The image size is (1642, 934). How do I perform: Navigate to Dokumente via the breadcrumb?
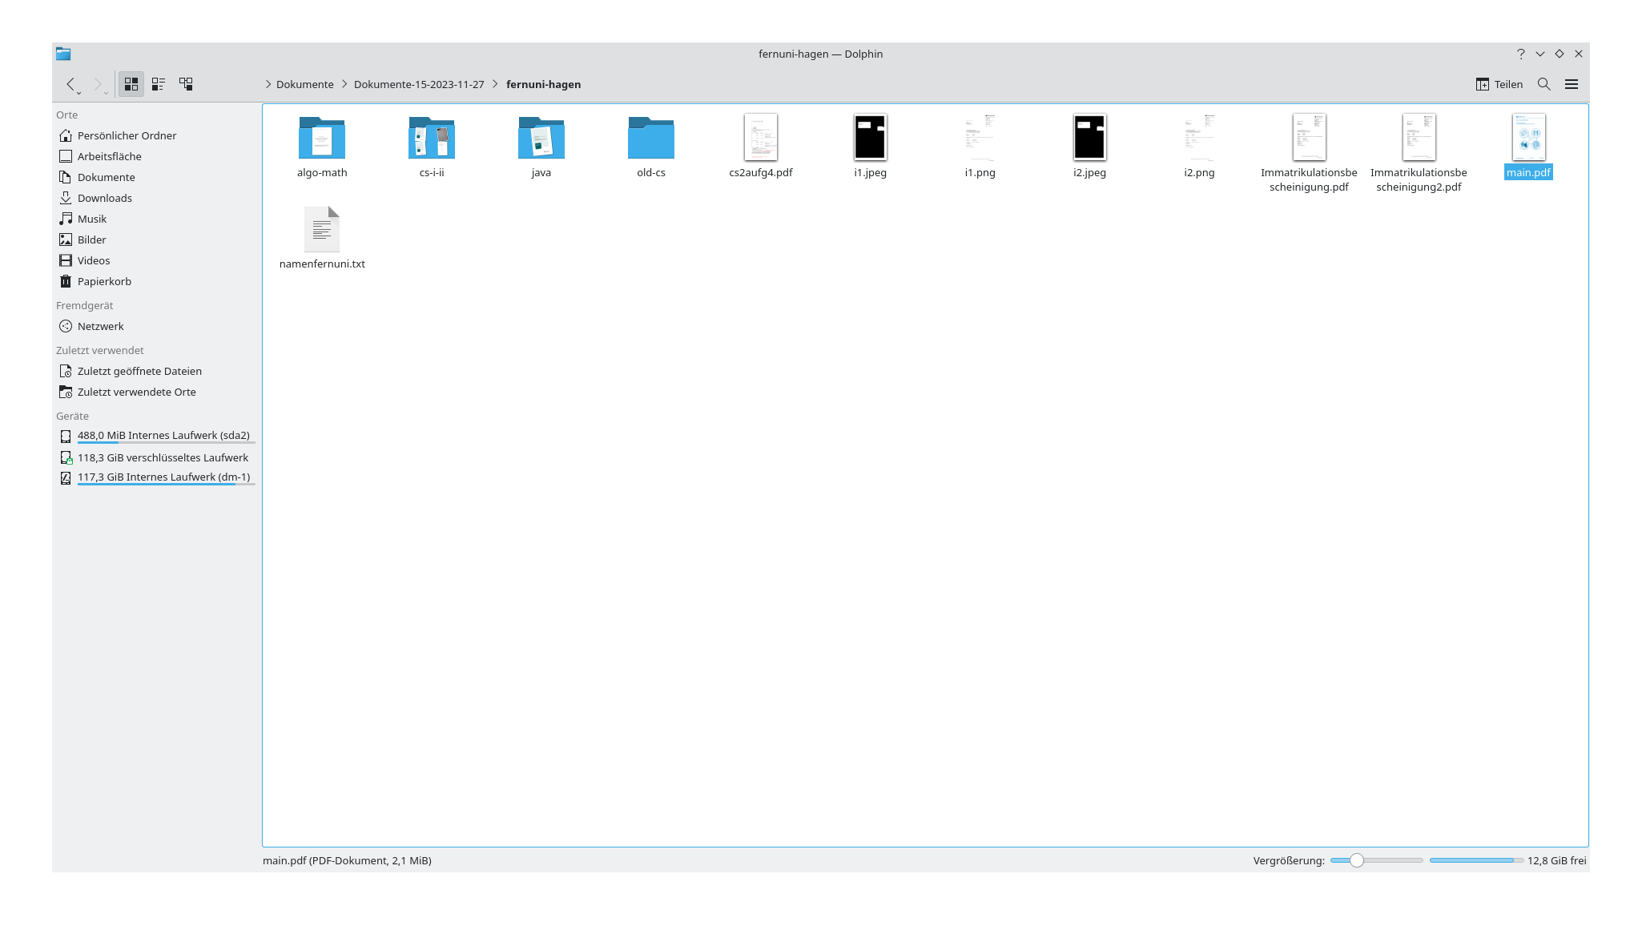[x=304, y=84]
